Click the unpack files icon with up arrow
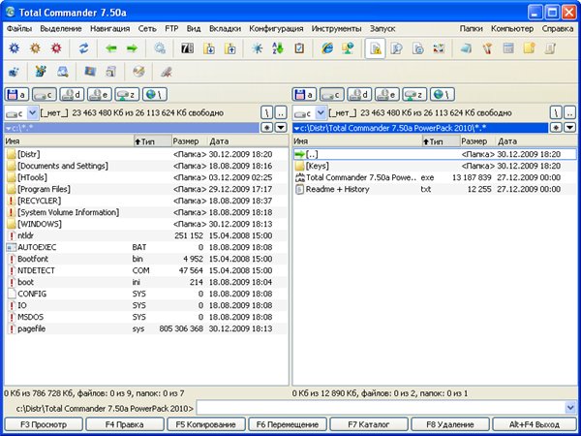This screenshot has height=436, width=581. pyautogui.click(x=230, y=48)
